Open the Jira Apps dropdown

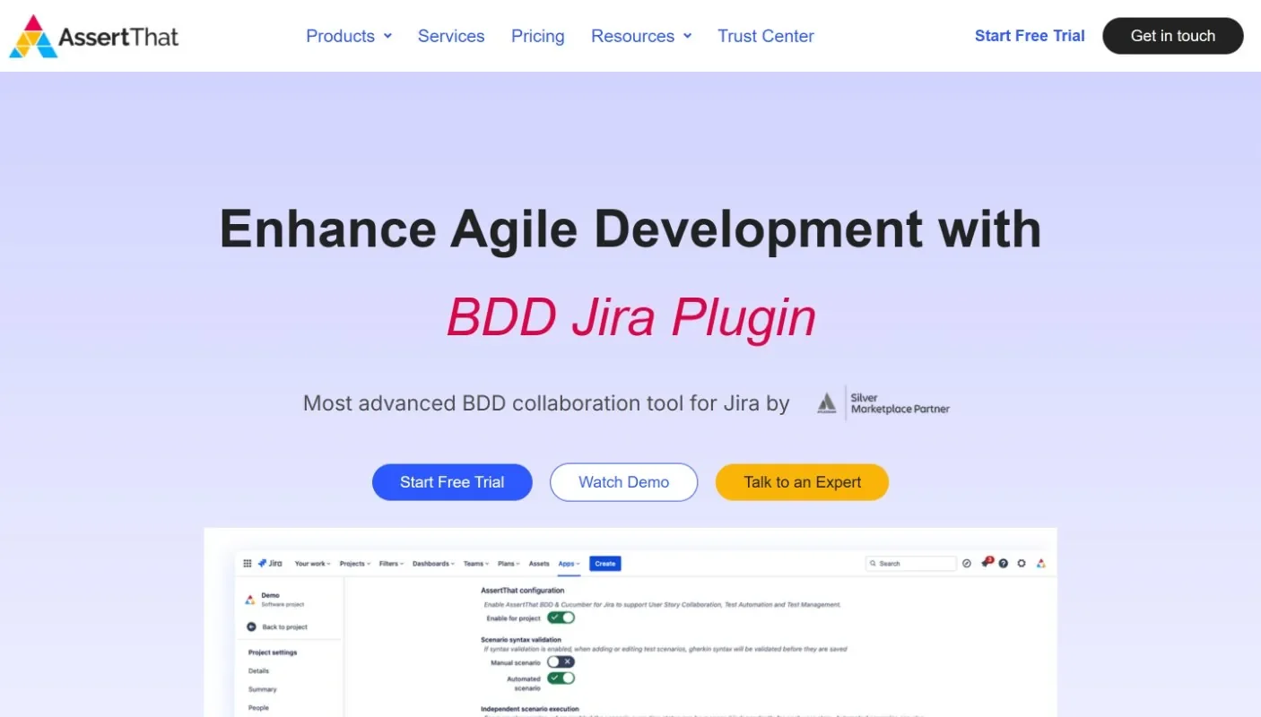click(569, 564)
